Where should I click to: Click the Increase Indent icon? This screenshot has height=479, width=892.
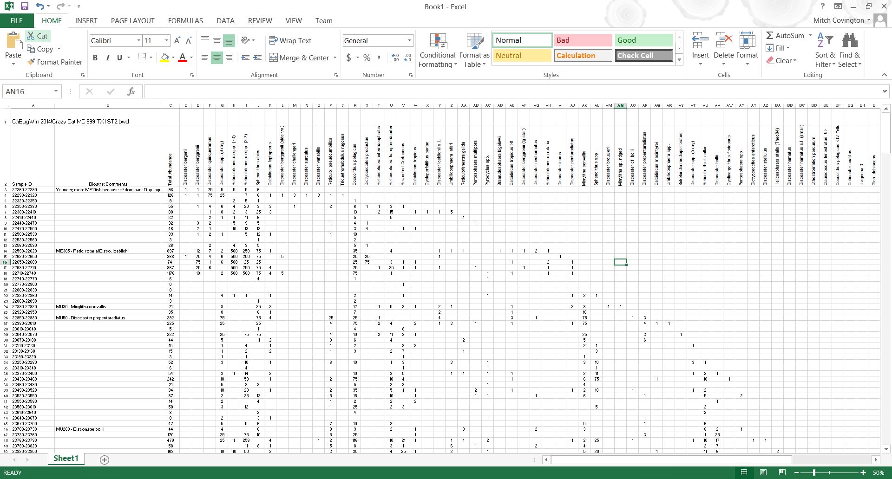(x=257, y=58)
